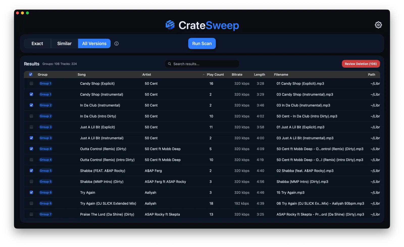Switch to the Similar tab
Image resolution: width=404 pixels, height=247 pixels.
(64, 44)
